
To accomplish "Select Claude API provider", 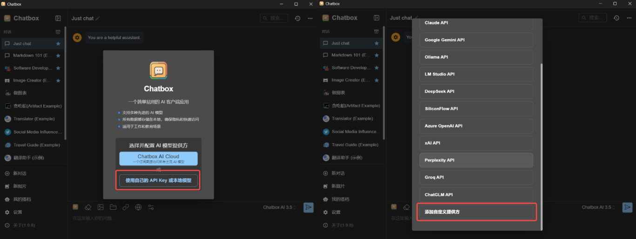I will coord(476,23).
